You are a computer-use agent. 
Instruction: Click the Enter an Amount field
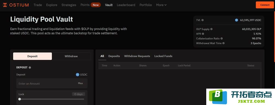click(52, 83)
